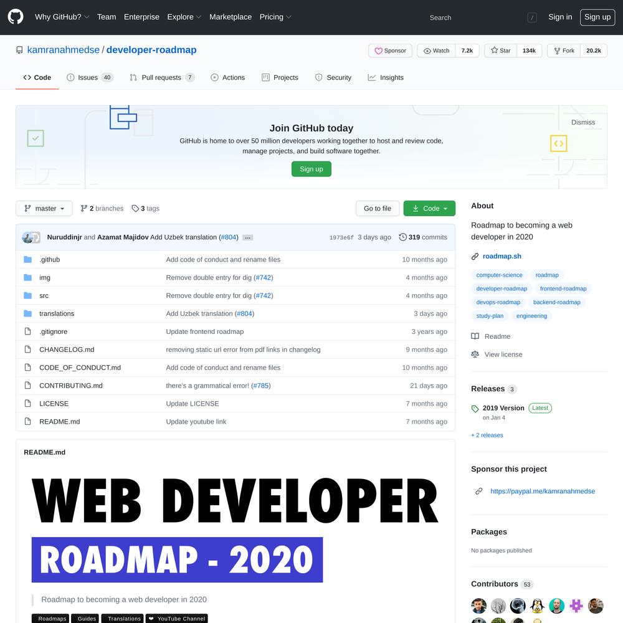The image size is (623, 623).
Task: Click Enterprise in the top navigation
Action: (x=141, y=17)
